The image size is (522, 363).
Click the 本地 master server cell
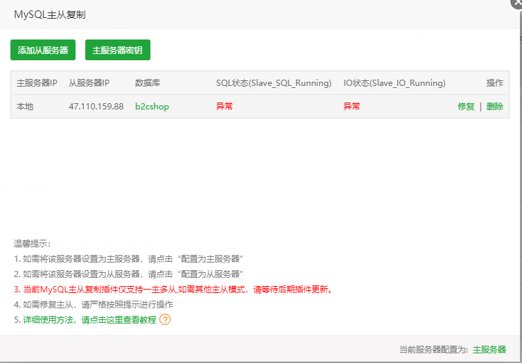(x=25, y=107)
